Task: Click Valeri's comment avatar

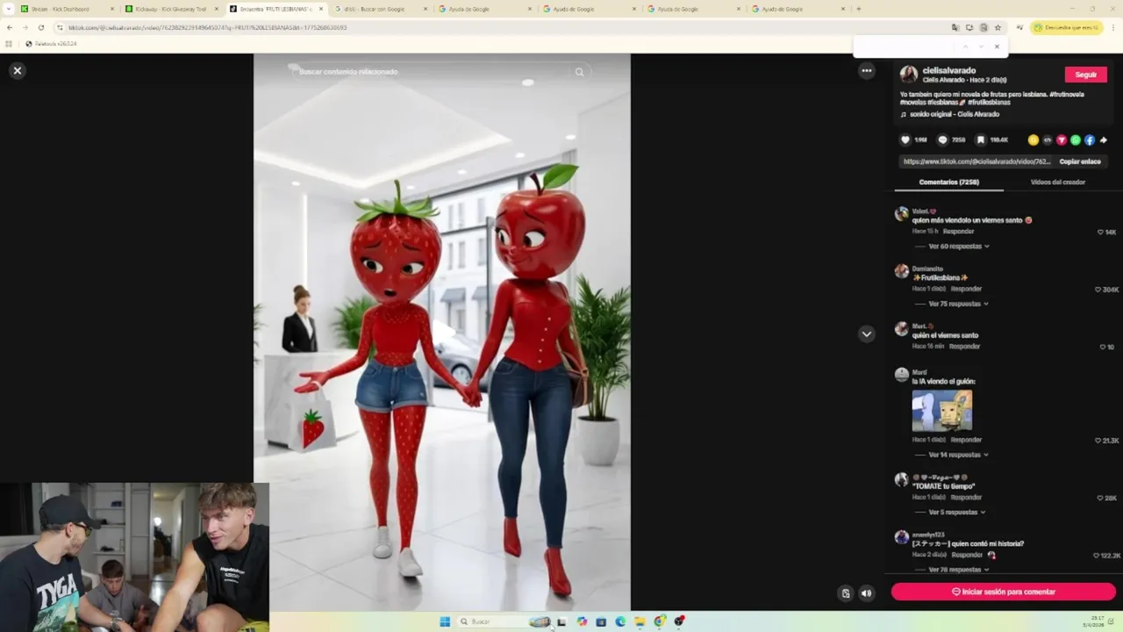Action: coord(901,214)
